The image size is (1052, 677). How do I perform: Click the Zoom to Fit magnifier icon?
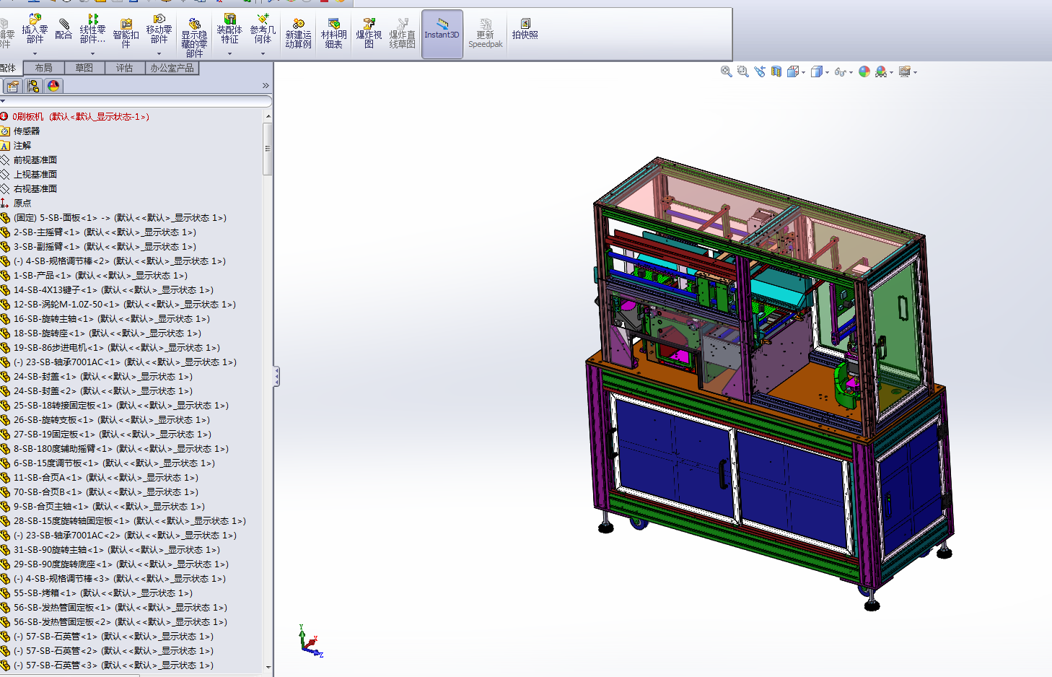pos(727,71)
